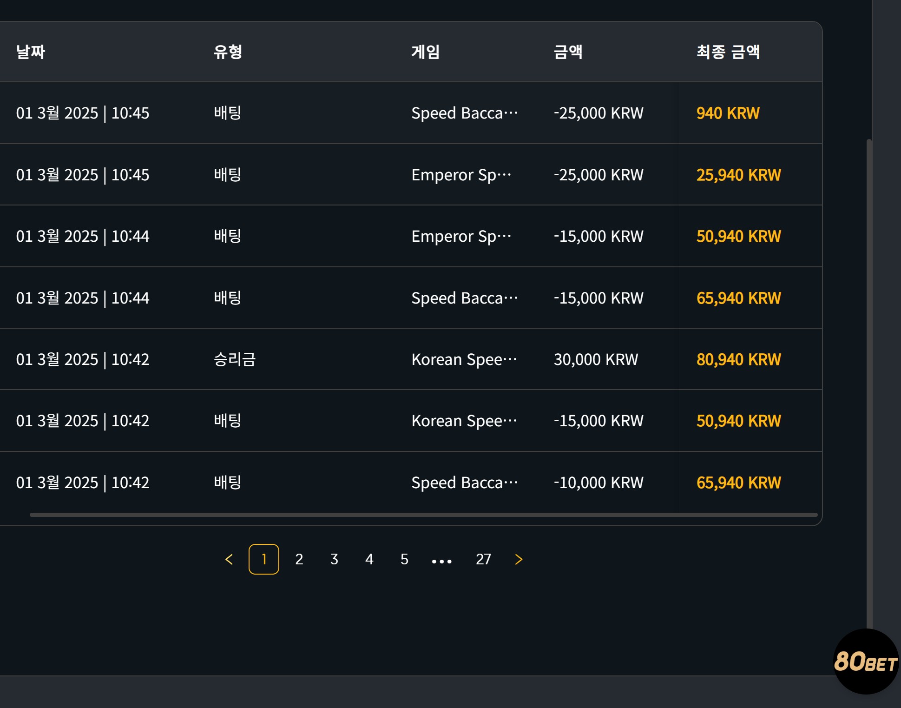Open page 4 of transactions
This screenshot has height=708, width=901.
(x=369, y=559)
